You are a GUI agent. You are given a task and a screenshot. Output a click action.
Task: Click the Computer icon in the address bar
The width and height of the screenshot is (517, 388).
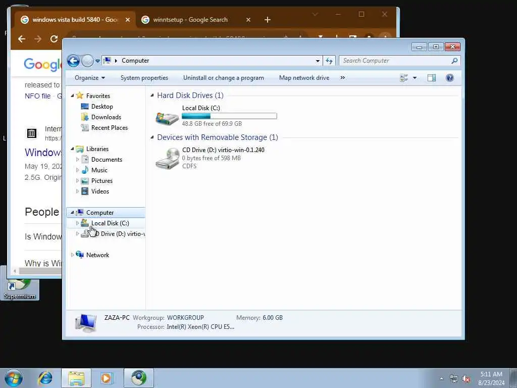pyautogui.click(x=107, y=61)
